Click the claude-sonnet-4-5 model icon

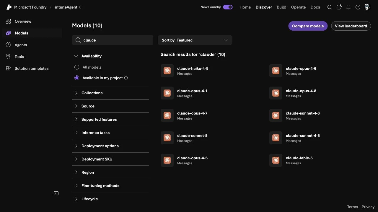[x=276, y=138]
